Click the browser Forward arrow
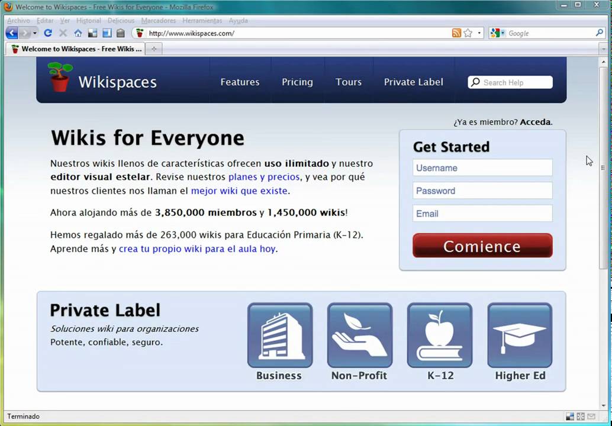Screen dimensions: 612x426 tap(25, 33)
